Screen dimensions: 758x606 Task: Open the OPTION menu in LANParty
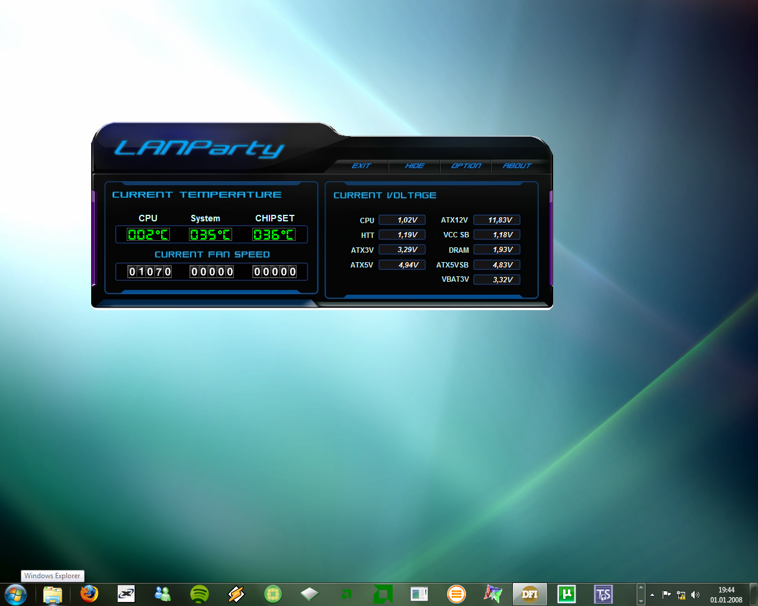pyautogui.click(x=466, y=166)
